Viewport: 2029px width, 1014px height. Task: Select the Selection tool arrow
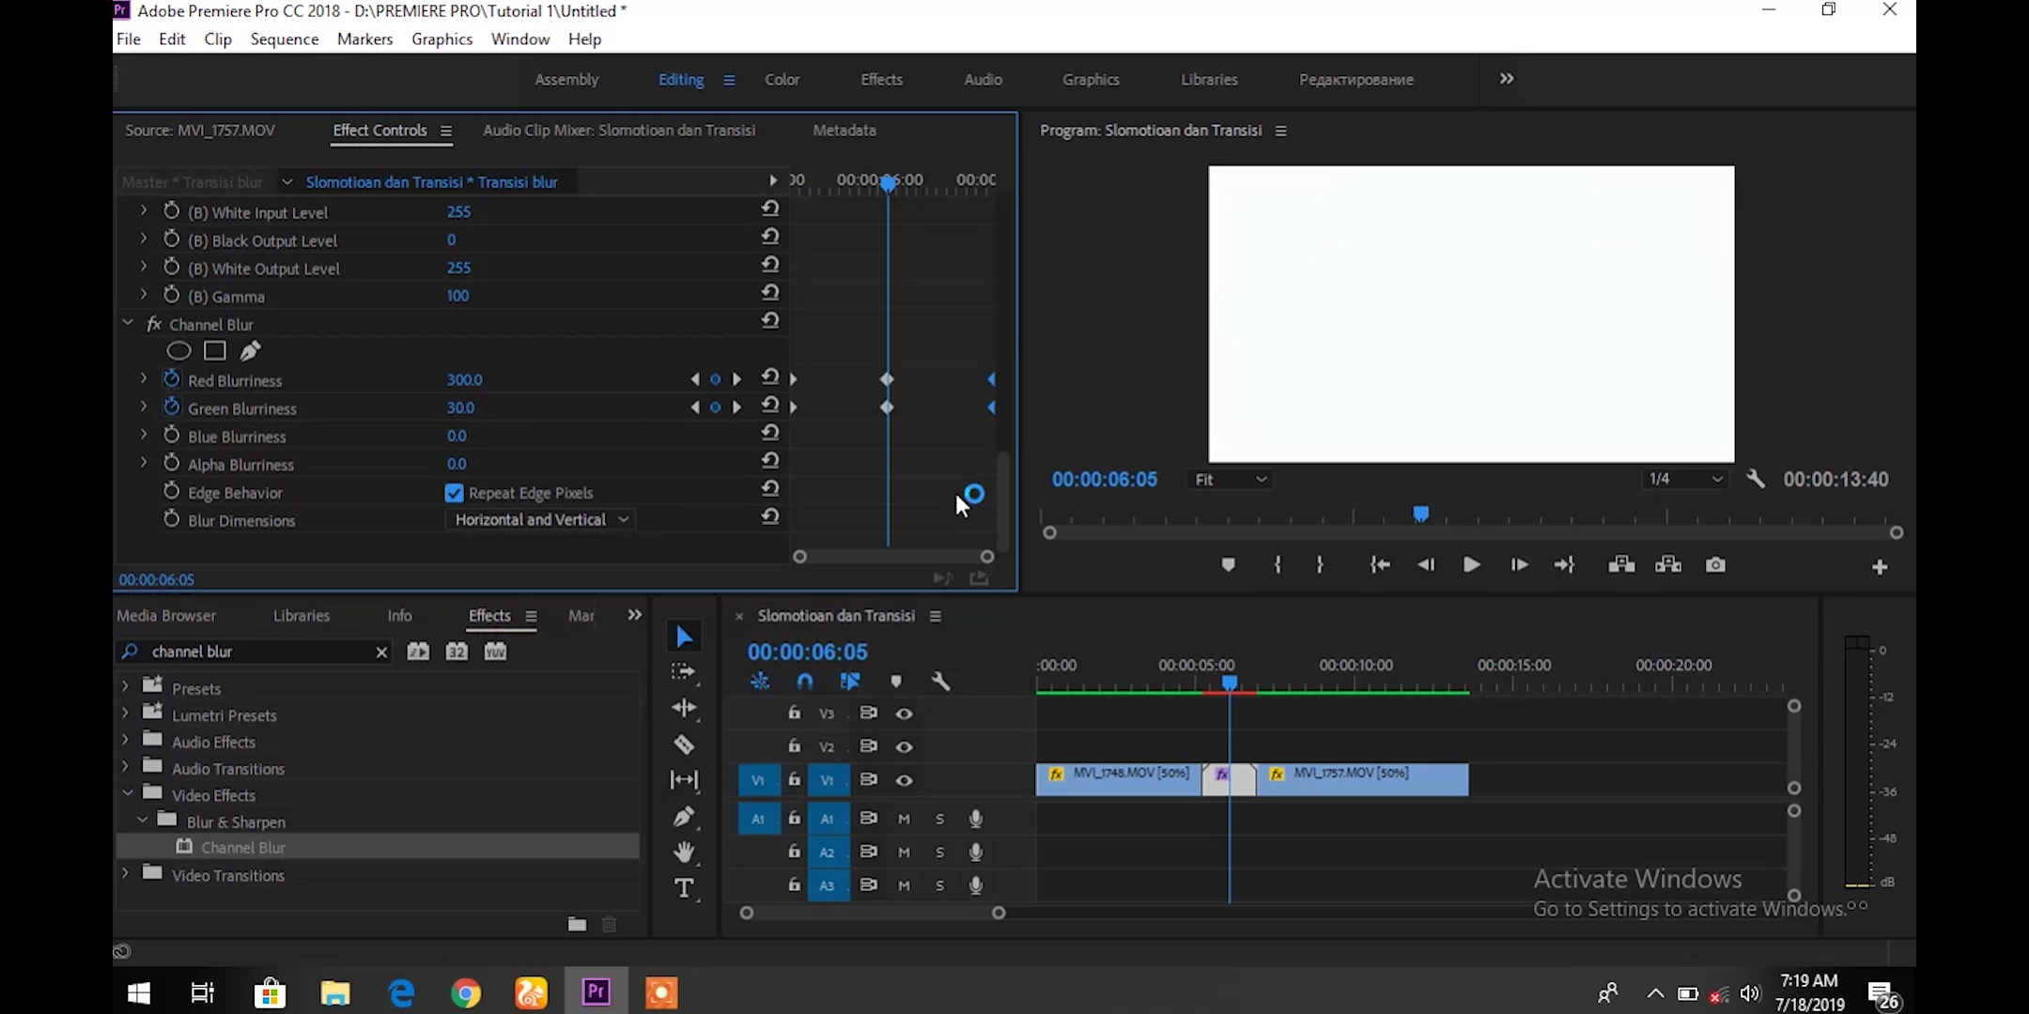point(685,638)
